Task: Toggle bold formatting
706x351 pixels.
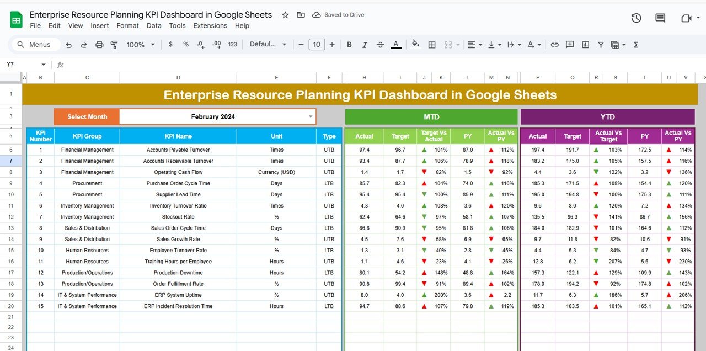Action: click(349, 45)
